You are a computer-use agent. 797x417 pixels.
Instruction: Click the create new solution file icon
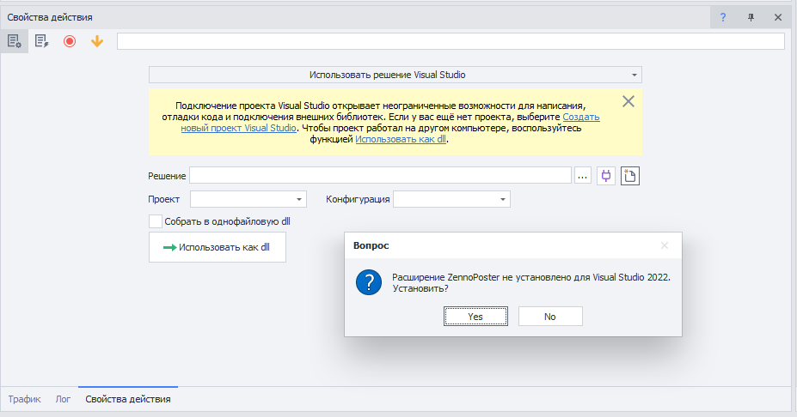coord(629,176)
